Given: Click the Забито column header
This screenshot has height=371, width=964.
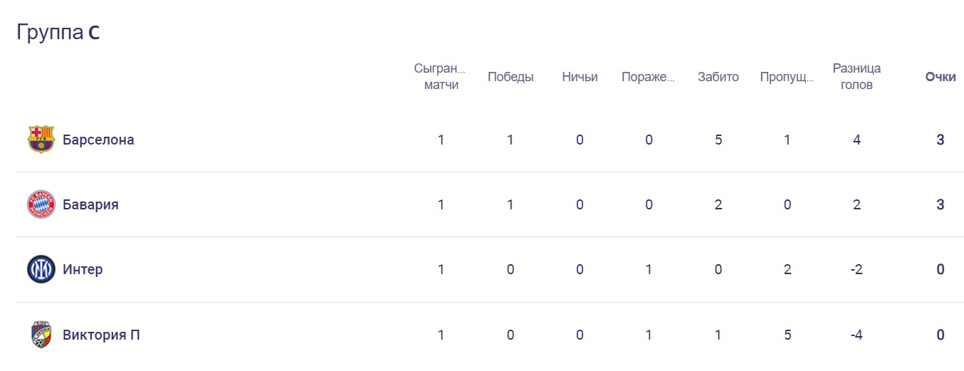Looking at the screenshot, I should click(x=718, y=77).
